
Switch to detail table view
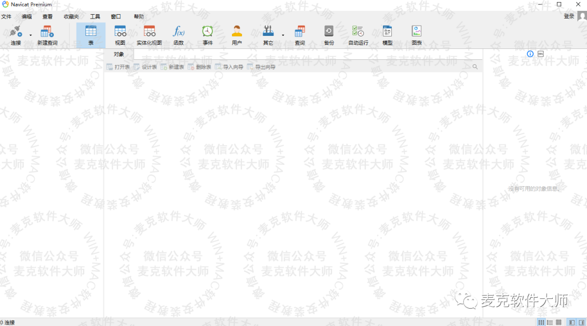click(559, 322)
